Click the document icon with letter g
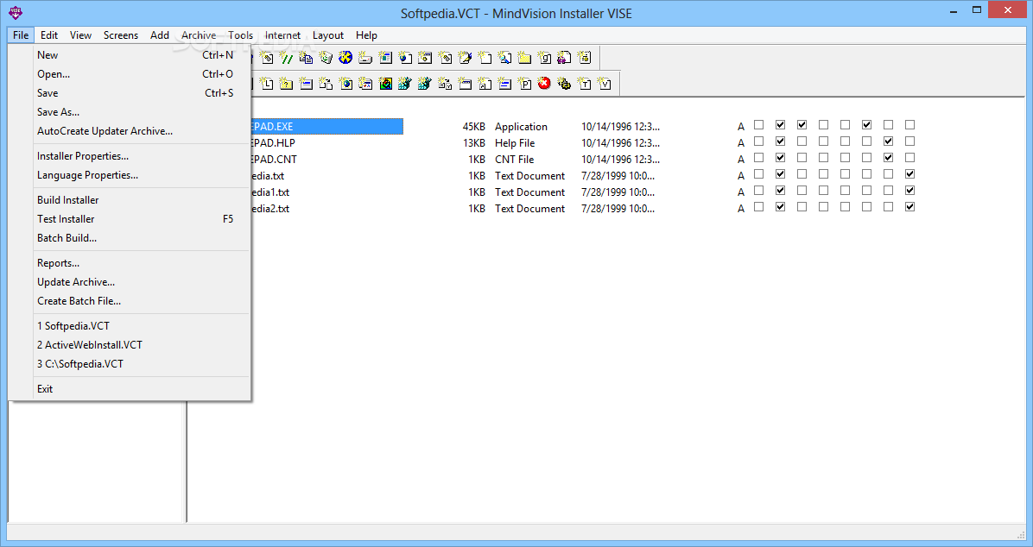The height and width of the screenshot is (547, 1033). [544, 58]
